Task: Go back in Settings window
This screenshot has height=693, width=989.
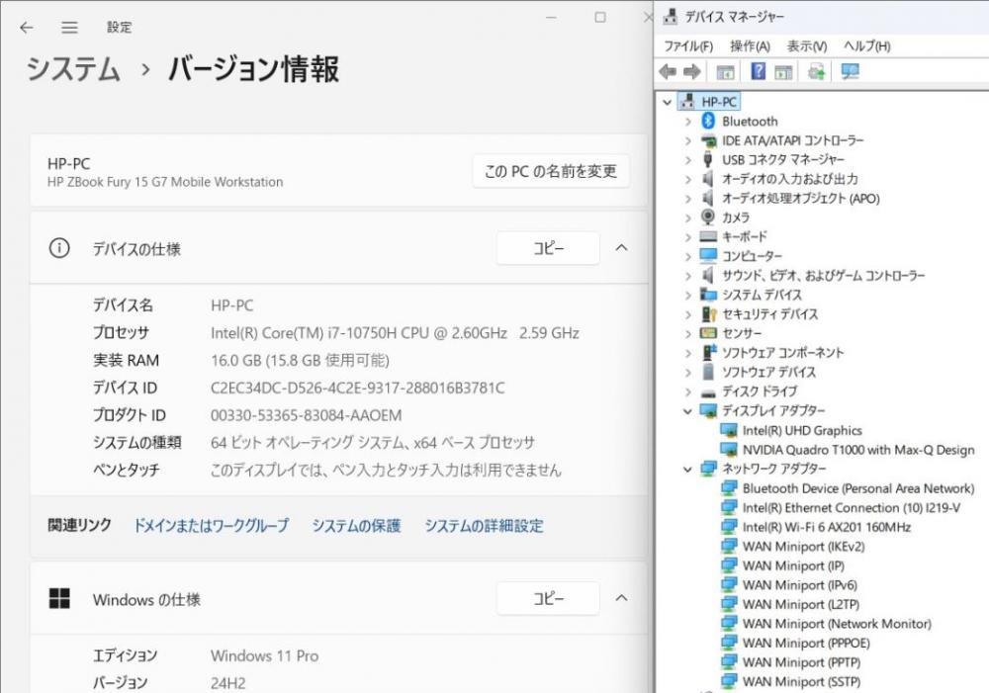Action: 27,27
